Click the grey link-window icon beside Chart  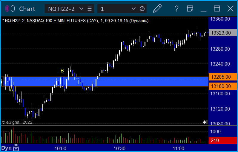click(x=13, y=9)
